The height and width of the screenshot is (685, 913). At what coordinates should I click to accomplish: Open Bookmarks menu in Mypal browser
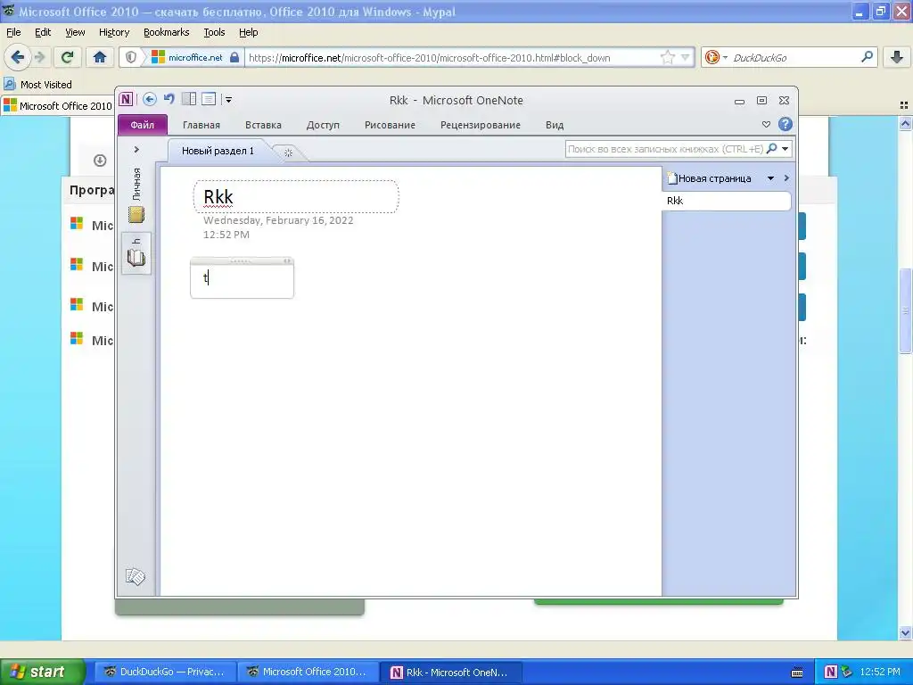click(167, 32)
